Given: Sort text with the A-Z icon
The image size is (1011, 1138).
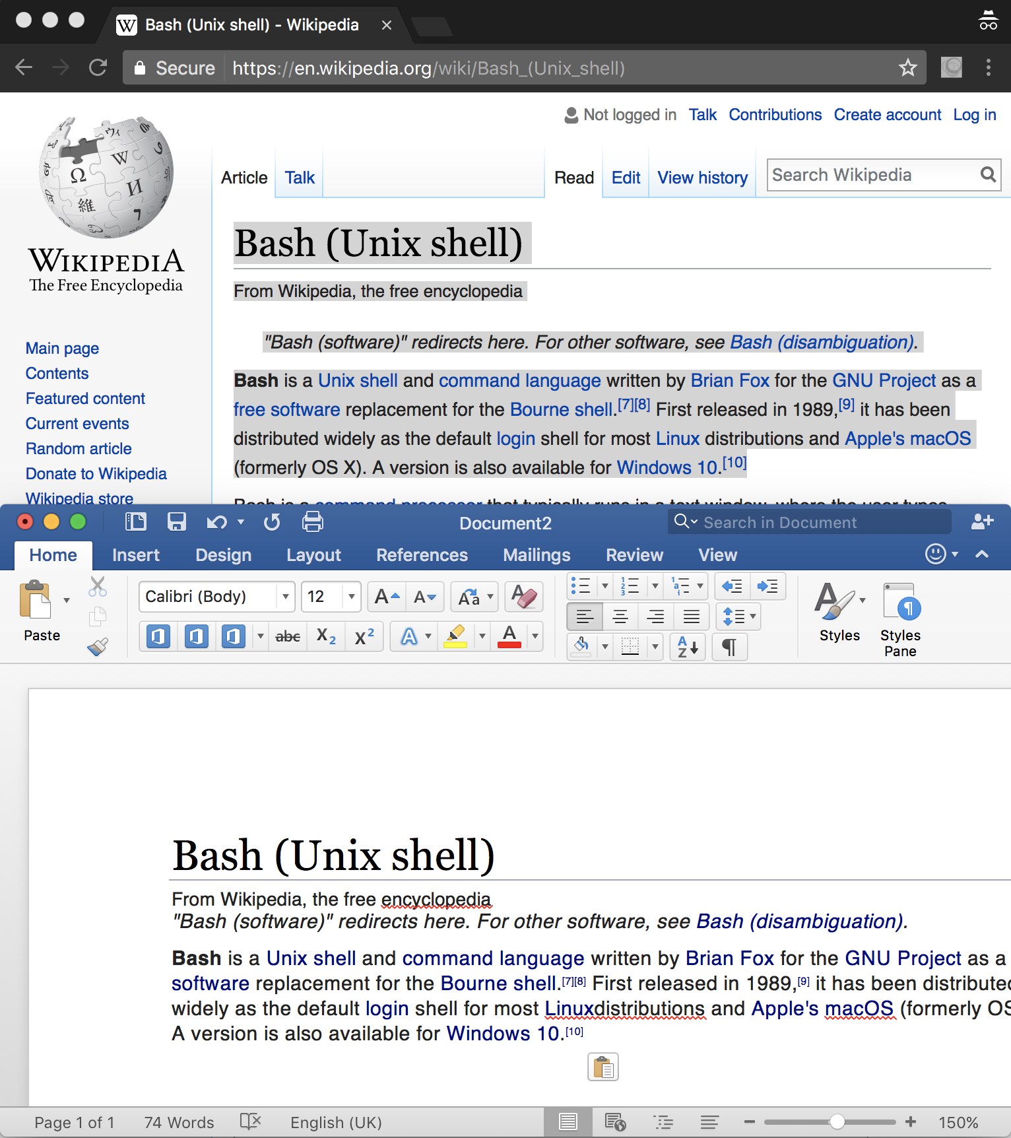Looking at the screenshot, I should (x=688, y=647).
